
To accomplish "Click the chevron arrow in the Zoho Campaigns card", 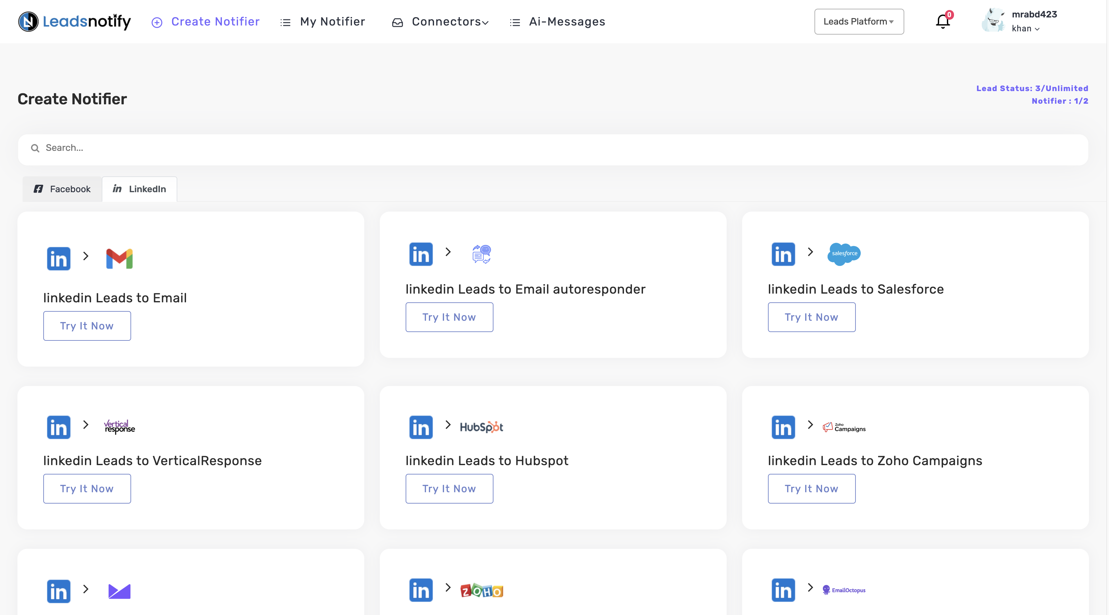I will pyautogui.click(x=810, y=425).
